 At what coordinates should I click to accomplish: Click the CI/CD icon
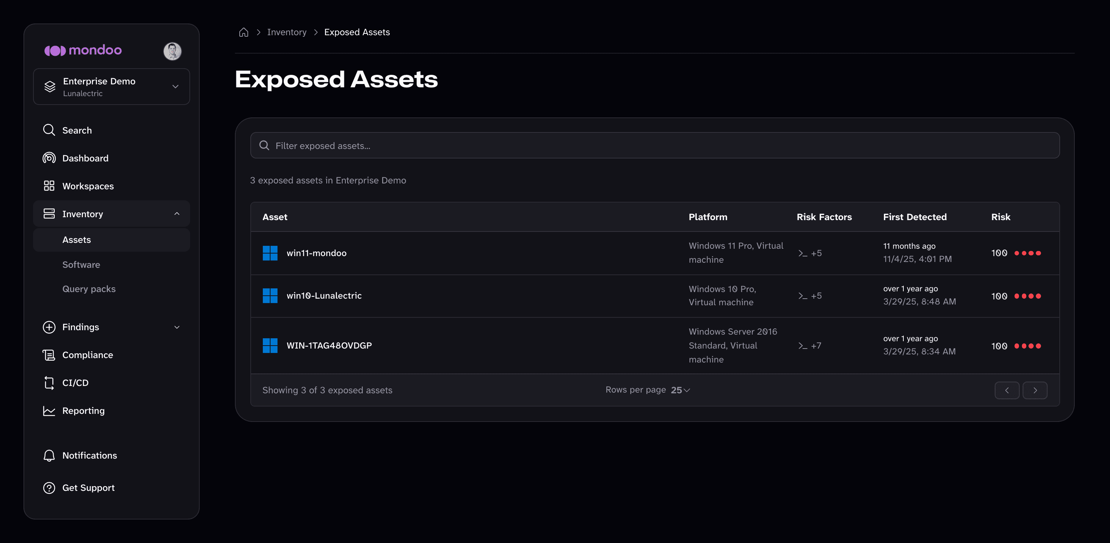pyautogui.click(x=49, y=383)
